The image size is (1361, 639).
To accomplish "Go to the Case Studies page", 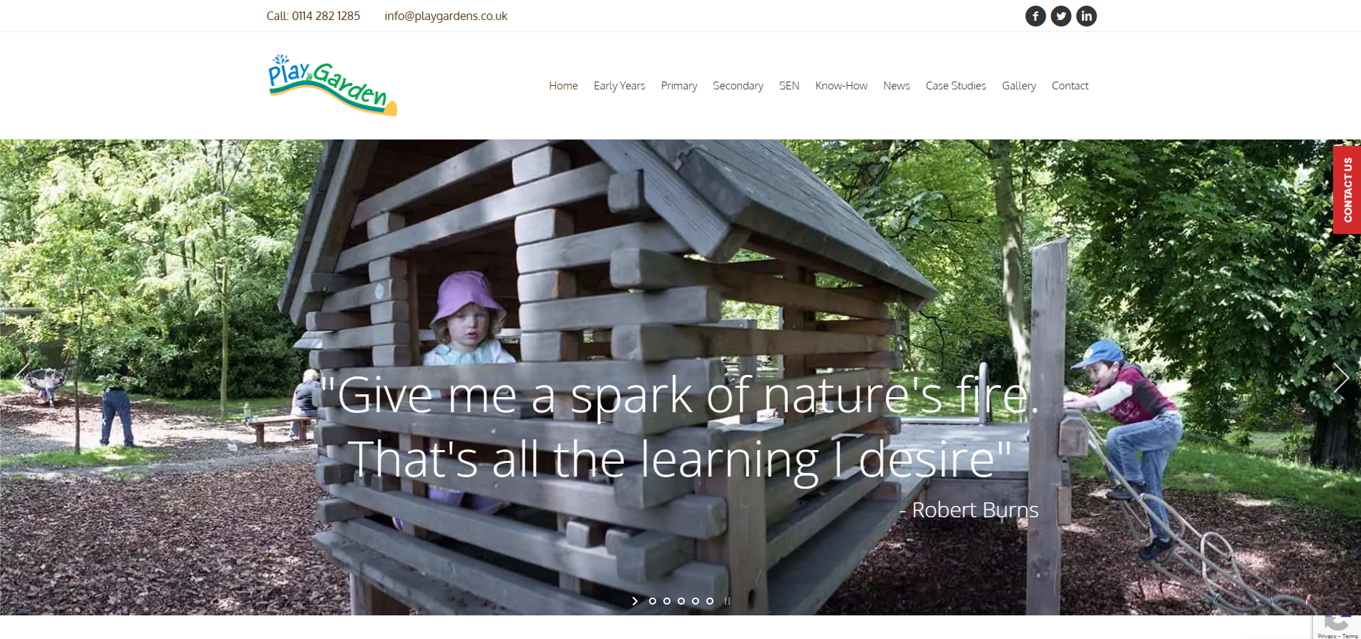I will pos(955,86).
